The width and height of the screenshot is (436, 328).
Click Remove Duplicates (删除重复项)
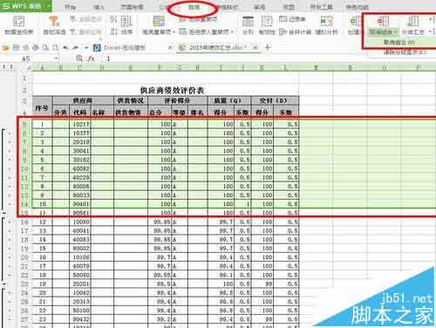(198, 19)
